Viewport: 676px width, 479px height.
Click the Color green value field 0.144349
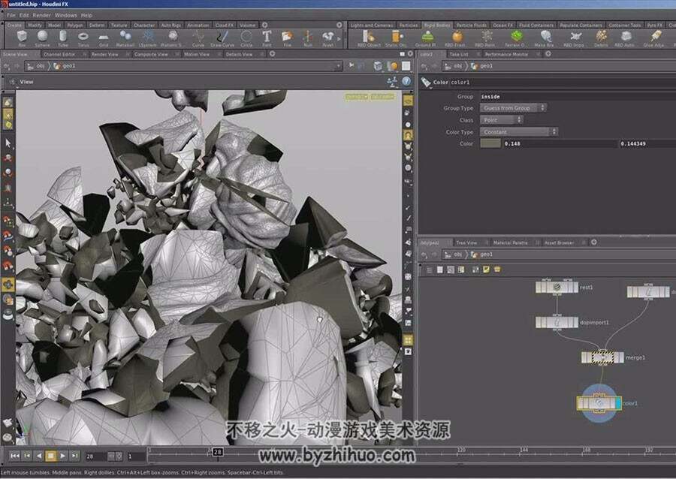[x=647, y=143]
